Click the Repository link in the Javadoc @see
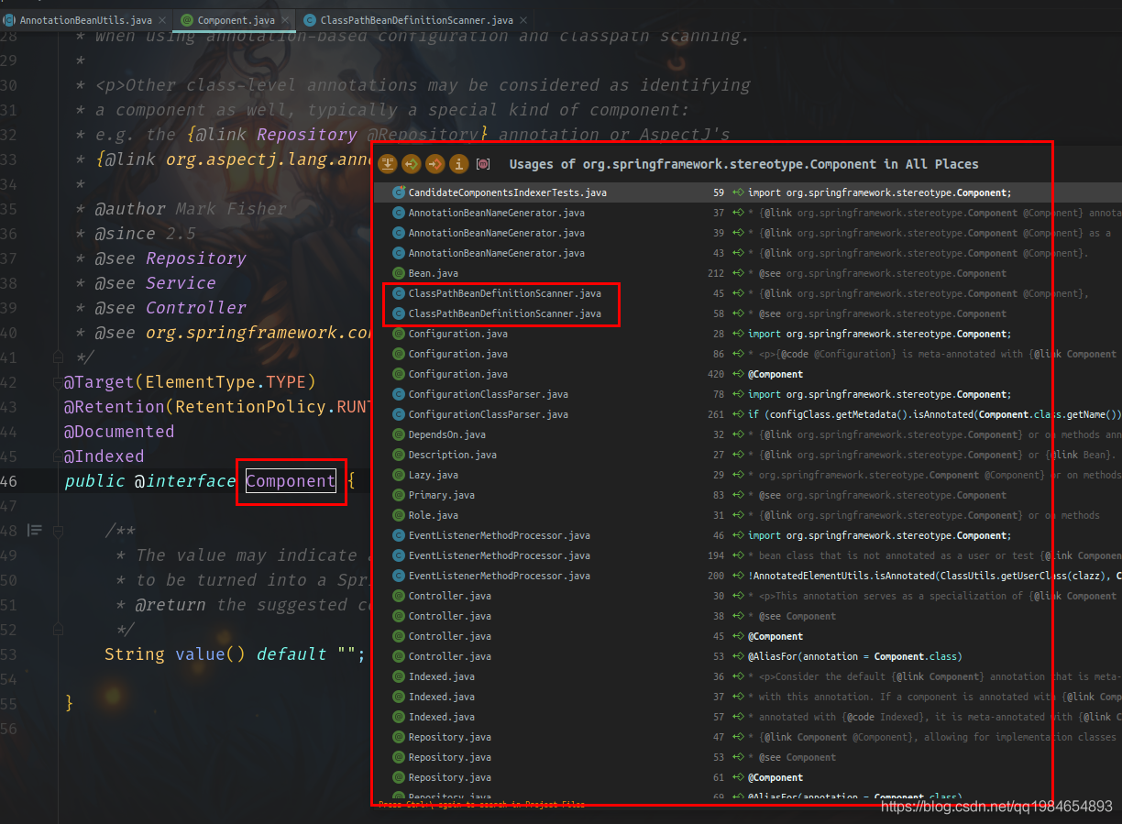The height and width of the screenshot is (824, 1122). click(x=195, y=258)
